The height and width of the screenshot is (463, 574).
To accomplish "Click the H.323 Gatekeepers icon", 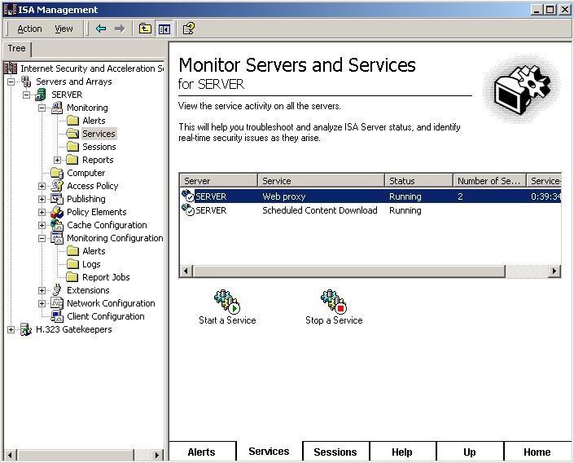I will coord(26,329).
